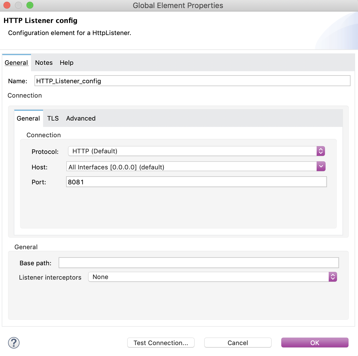The height and width of the screenshot is (356, 358).
Task: Click the help question mark icon
Action: (x=14, y=343)
